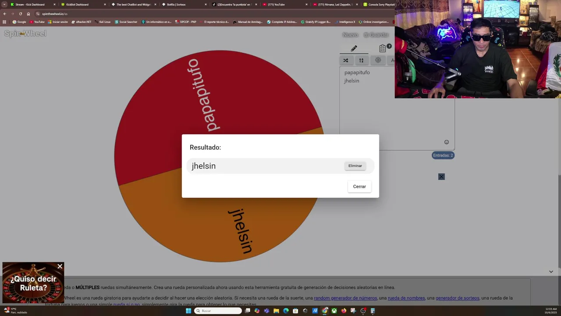Open Snipping Tool from the taskbar
Screen dimensions: 561x316
(x=353, y=311)
